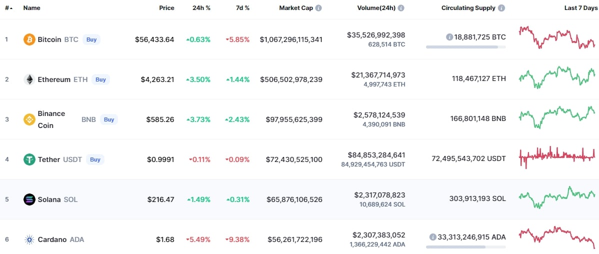Click Solana supply 303,913,193 SOL
Screen dimensions: 599x254
(478, 198)
